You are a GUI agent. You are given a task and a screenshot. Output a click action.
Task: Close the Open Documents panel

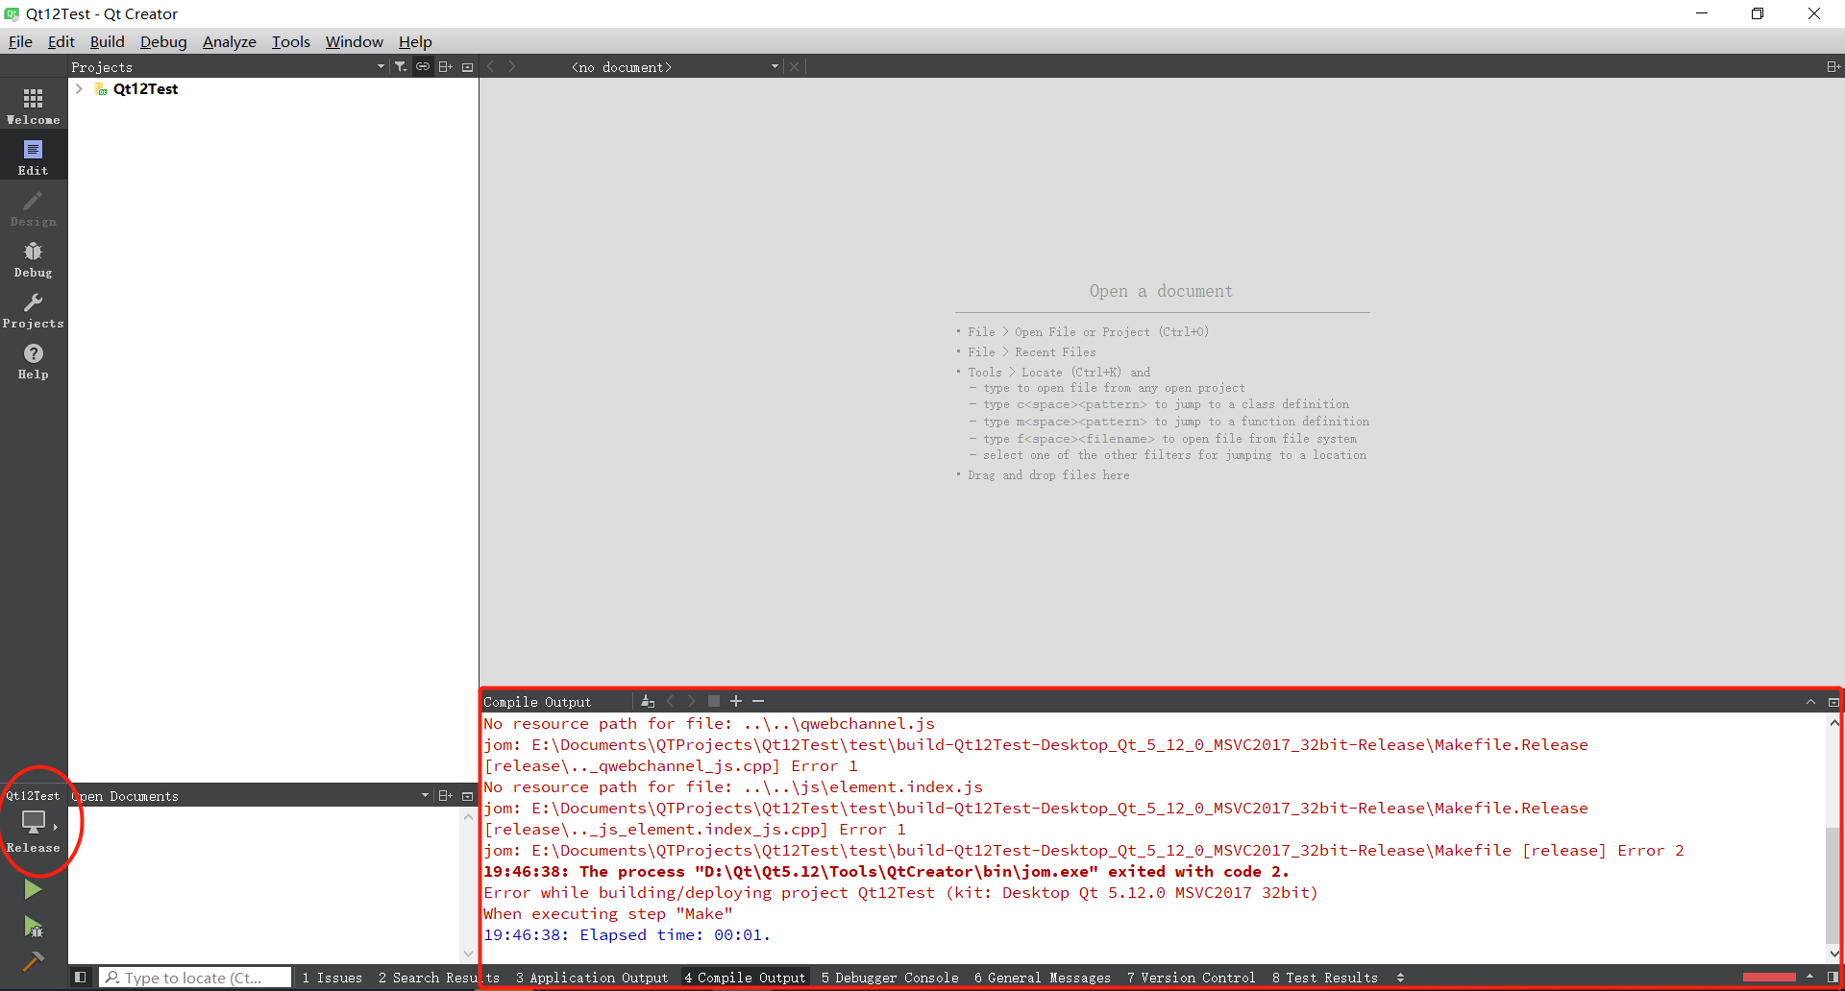pos(468,795)
